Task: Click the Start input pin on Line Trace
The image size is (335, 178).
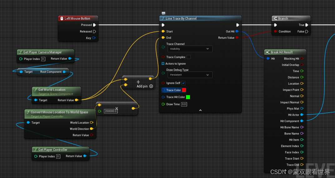Action: [x=163, y=32]
